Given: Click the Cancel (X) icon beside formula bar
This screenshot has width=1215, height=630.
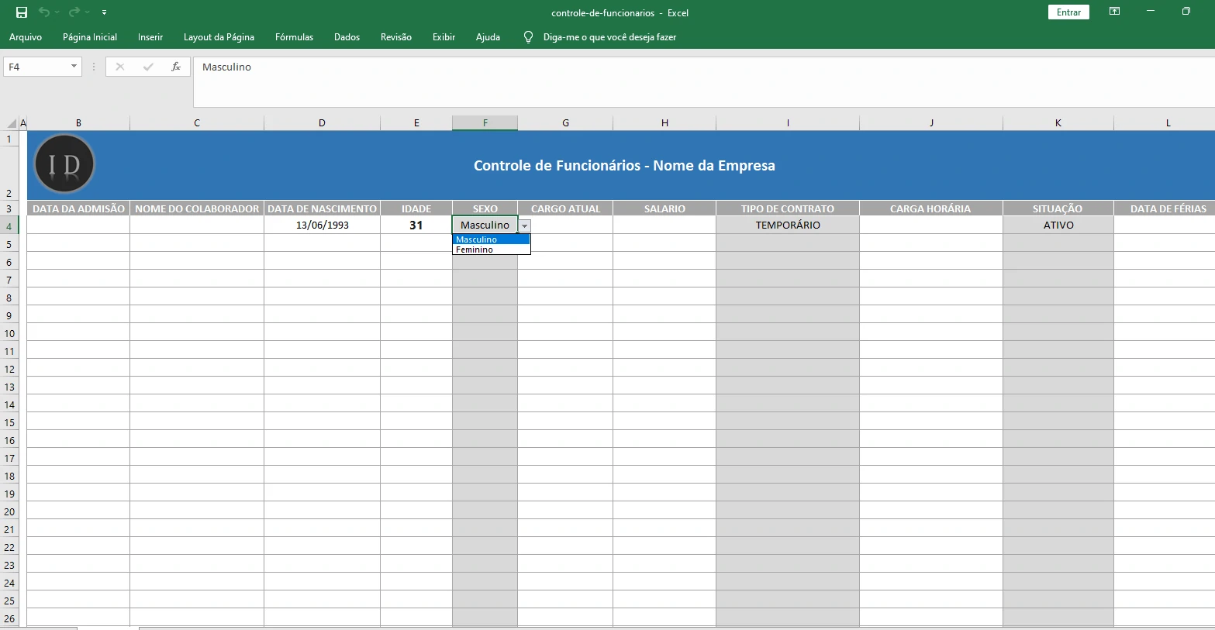Looking at the screenshot, I should (119, 67).
